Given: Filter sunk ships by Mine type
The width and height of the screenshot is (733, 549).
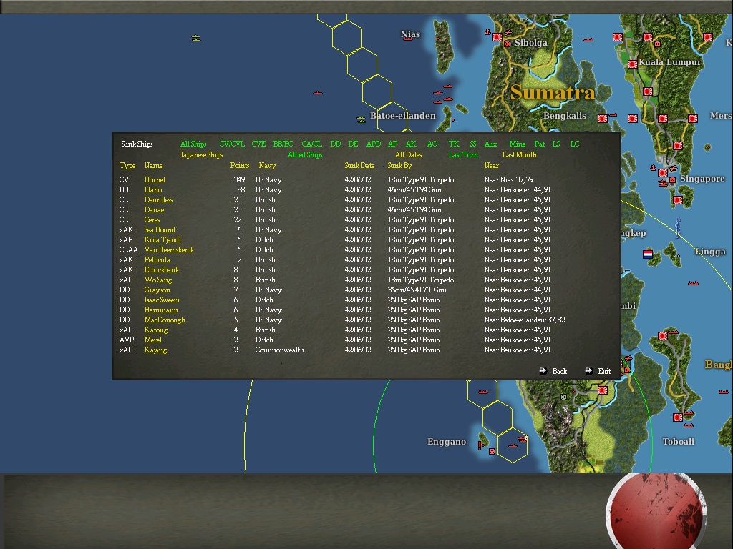Looking at the screenshot, I should (x=518, y=144).
